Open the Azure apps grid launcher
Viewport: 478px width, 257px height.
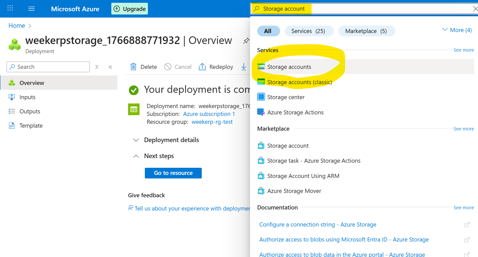(10, 8)
